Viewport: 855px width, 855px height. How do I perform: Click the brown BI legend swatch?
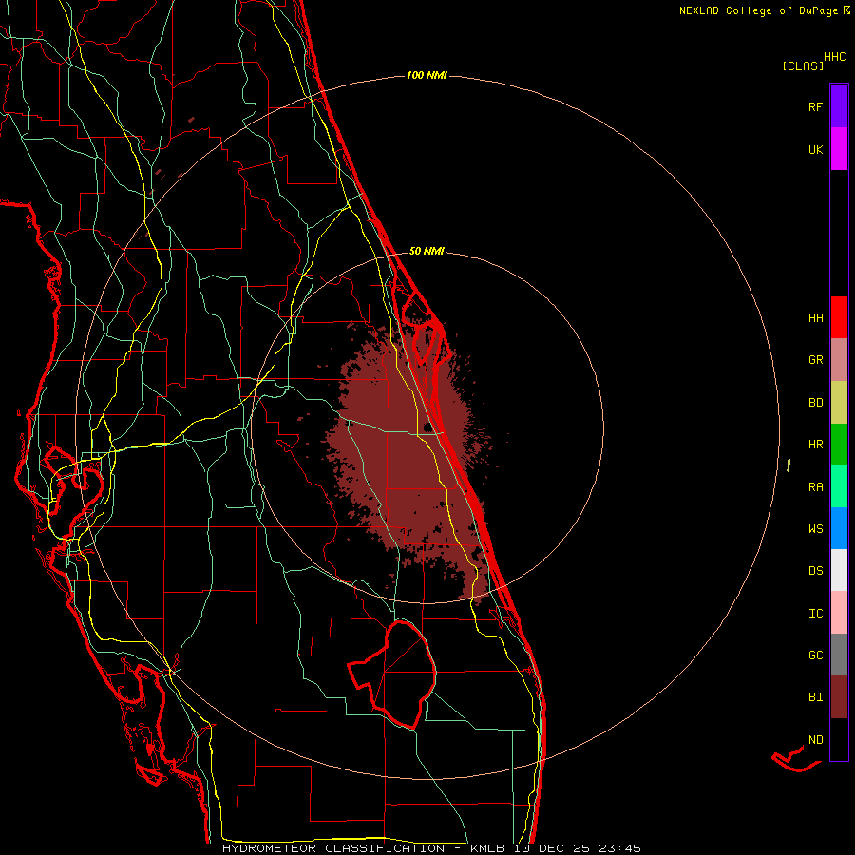[839, 697]
